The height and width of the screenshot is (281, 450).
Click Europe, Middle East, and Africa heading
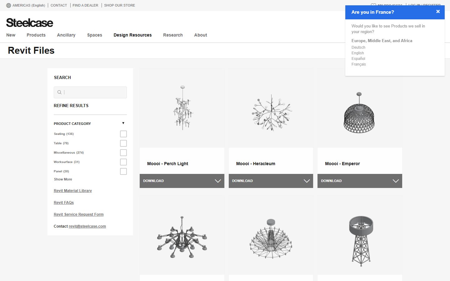382,41
